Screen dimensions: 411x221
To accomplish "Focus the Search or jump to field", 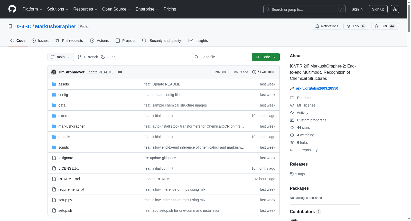I will pos(304,9).
